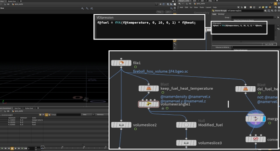Click the file1 node icon
Screen dimensions: 280x151
121,63
